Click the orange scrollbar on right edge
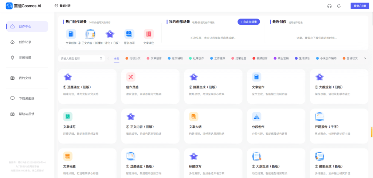 (x=372, y=132)
